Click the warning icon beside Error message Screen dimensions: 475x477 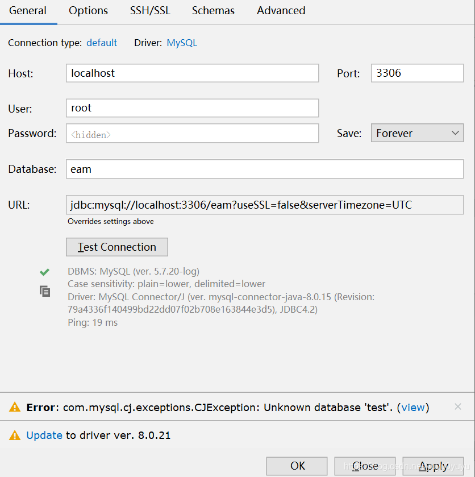coord(15,407)
